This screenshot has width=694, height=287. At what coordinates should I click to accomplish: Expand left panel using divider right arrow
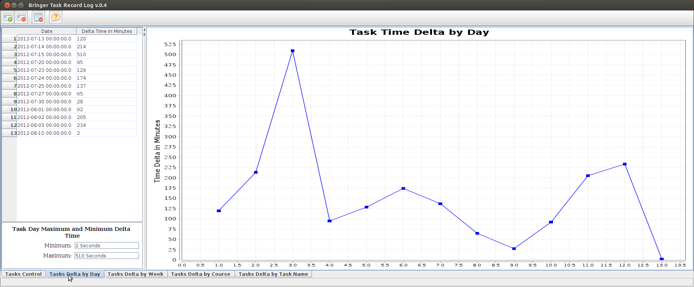(145, 34)
